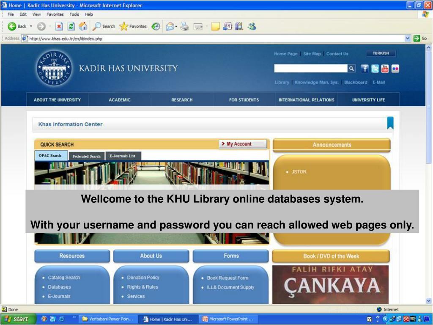The height and width of the screenshot is (325, 433).
Task: Stop loading the page
Action: point(59,26)
